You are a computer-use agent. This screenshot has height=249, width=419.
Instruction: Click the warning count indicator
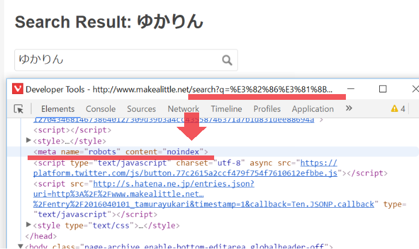[x=398, y=108]
